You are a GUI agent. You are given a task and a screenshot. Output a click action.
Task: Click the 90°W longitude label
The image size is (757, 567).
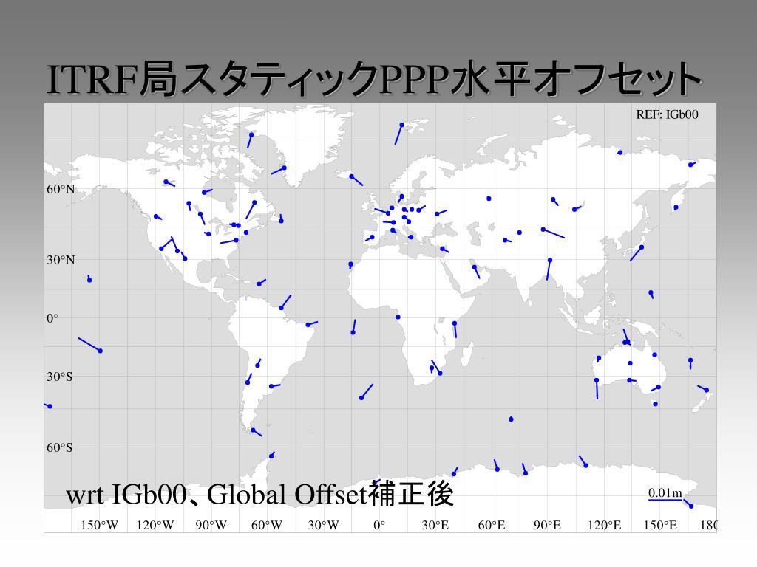pyautogui.click(x=211, y=525)
